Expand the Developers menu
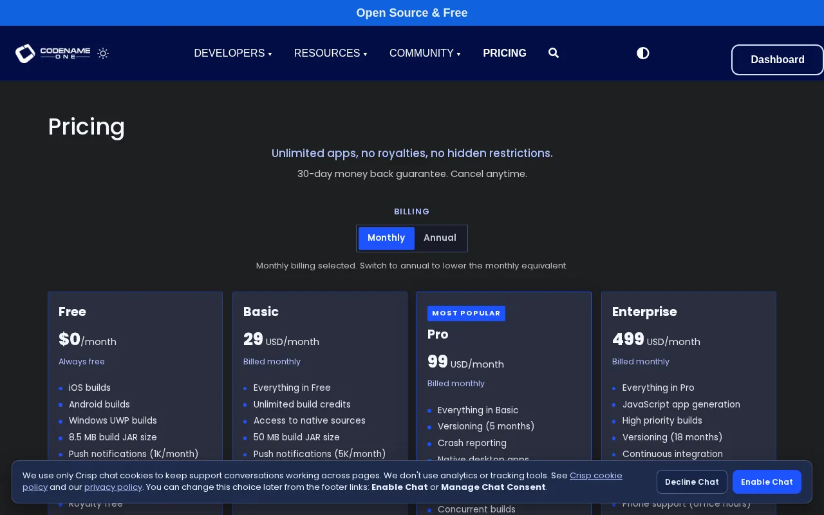The height and width of the screenshot is (515, 824). click(233, 53)
